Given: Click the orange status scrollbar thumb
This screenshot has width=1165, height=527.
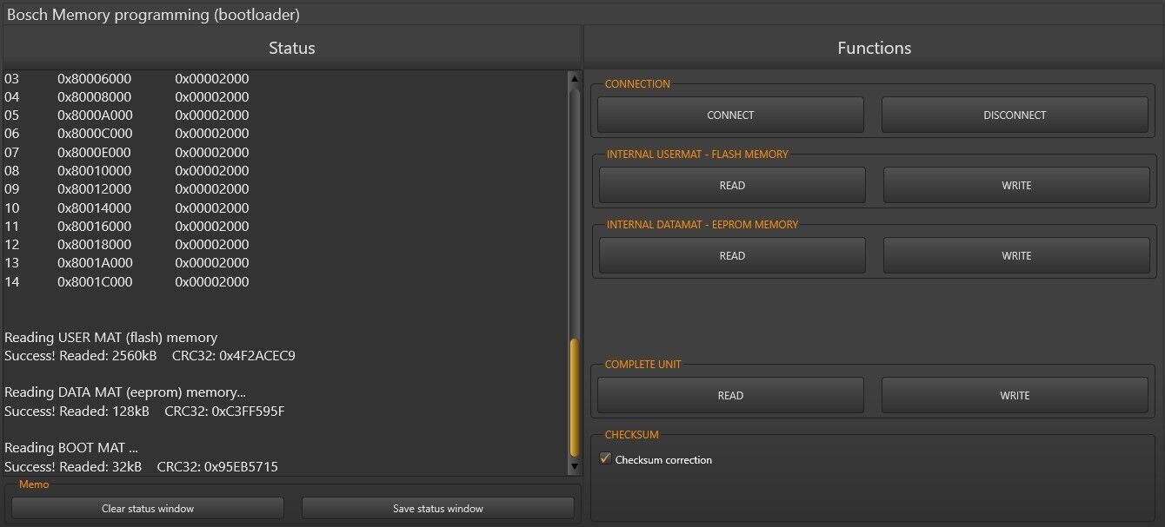Looking at the screenshot, I should (574, 398).
